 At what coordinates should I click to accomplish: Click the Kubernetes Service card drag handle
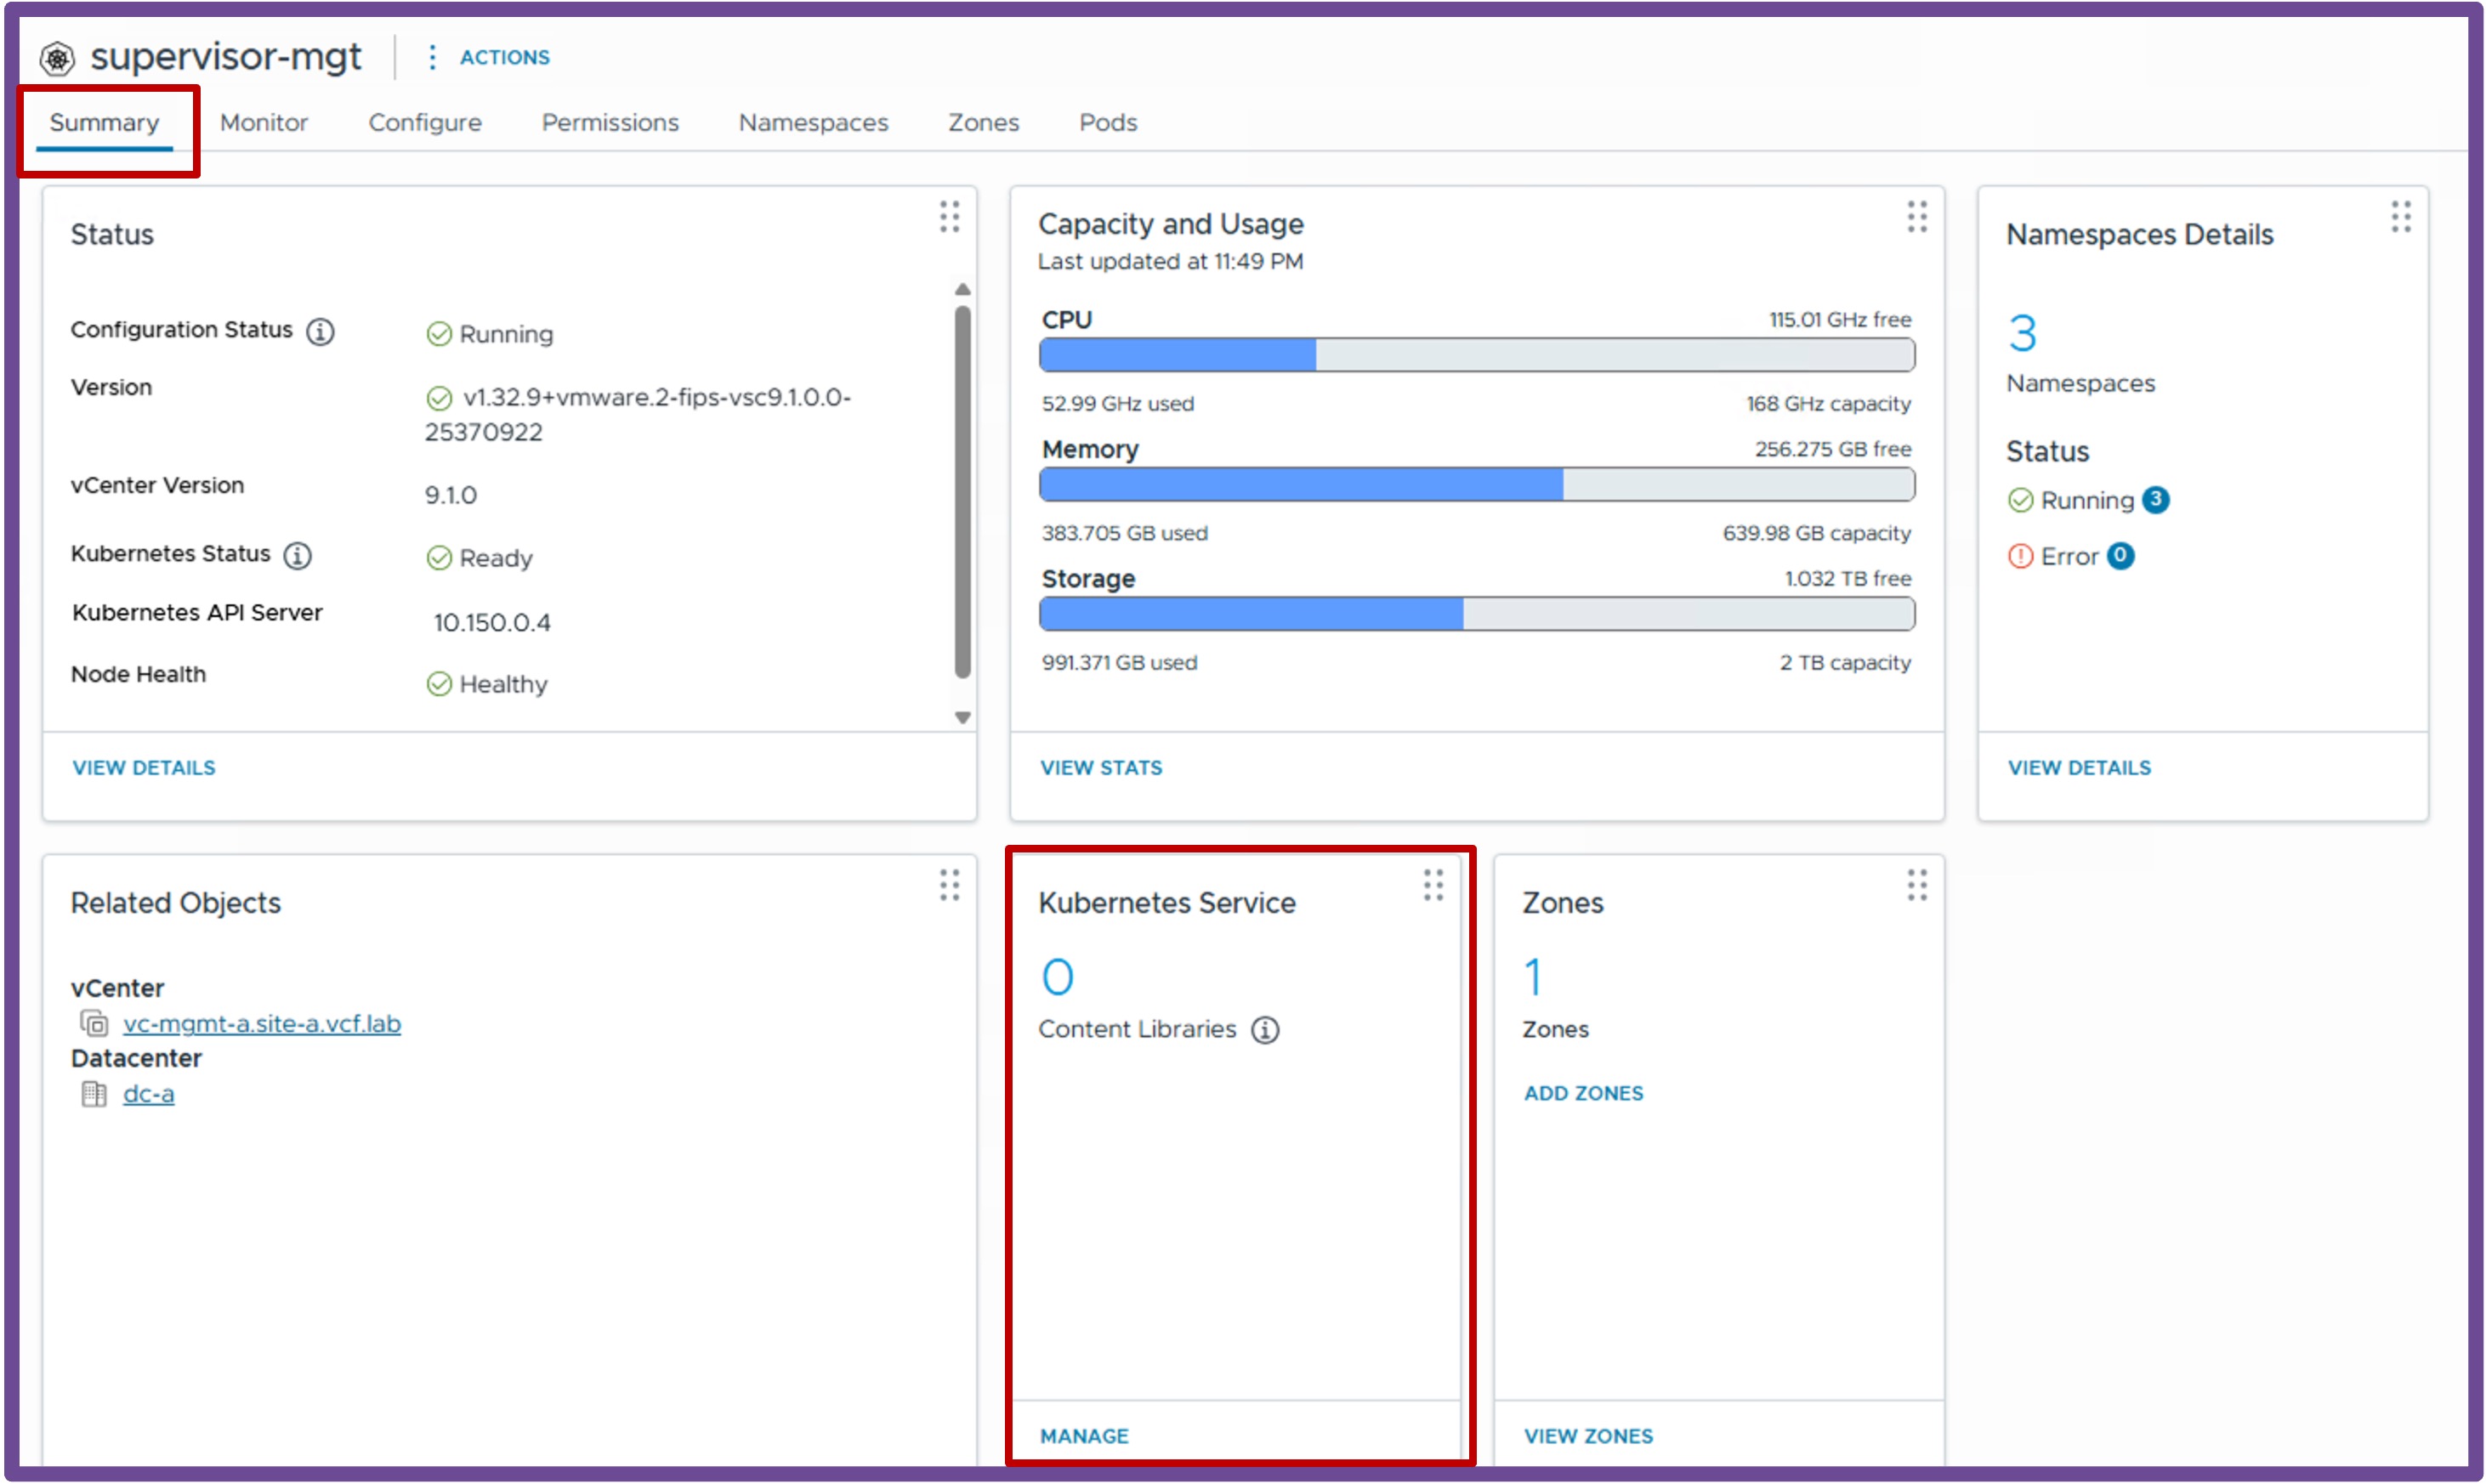click(1433, 885)
